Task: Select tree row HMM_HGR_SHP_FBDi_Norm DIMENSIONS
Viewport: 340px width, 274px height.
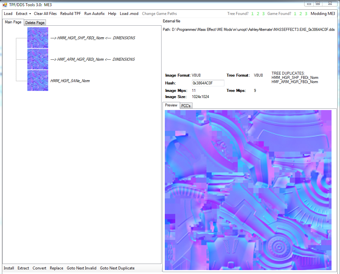Action: pyautogui.click(x=92, y=38)
